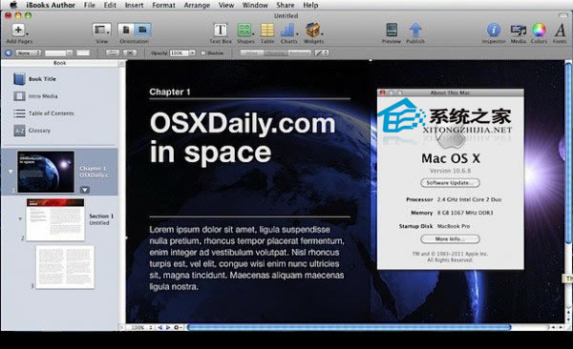Open the line stroke style dropdown

click(322, 53)
